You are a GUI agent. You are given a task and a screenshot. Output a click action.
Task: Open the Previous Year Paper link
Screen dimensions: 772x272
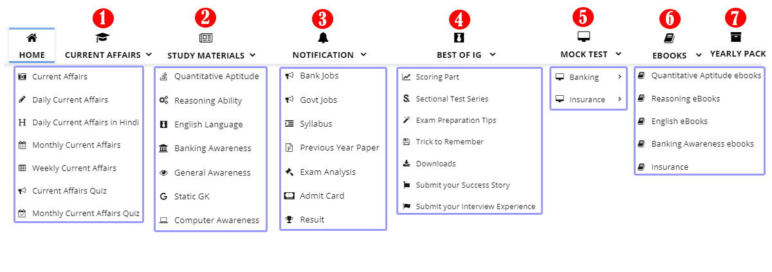(x=339, y=148)
